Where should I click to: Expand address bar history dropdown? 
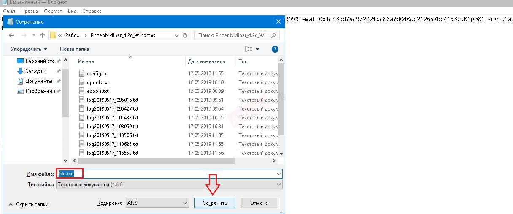pyautogui.click(x=175, y=36)
